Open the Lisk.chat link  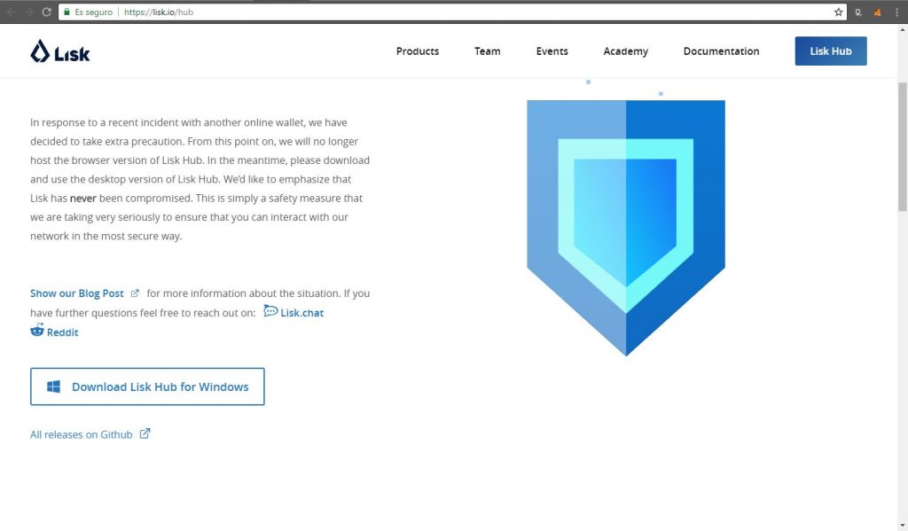click(x=301, y=313)
